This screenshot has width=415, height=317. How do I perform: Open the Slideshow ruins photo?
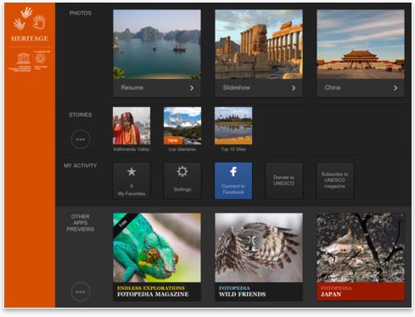[x=259, y=44]
